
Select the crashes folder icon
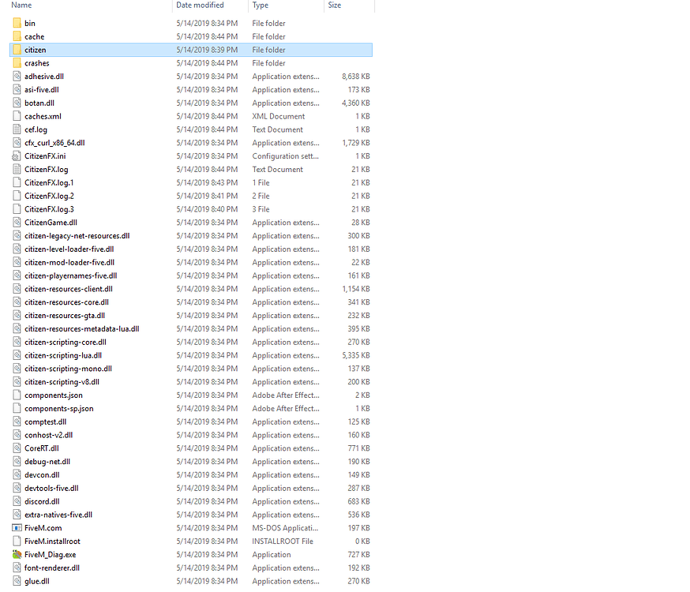pos(17,63)
